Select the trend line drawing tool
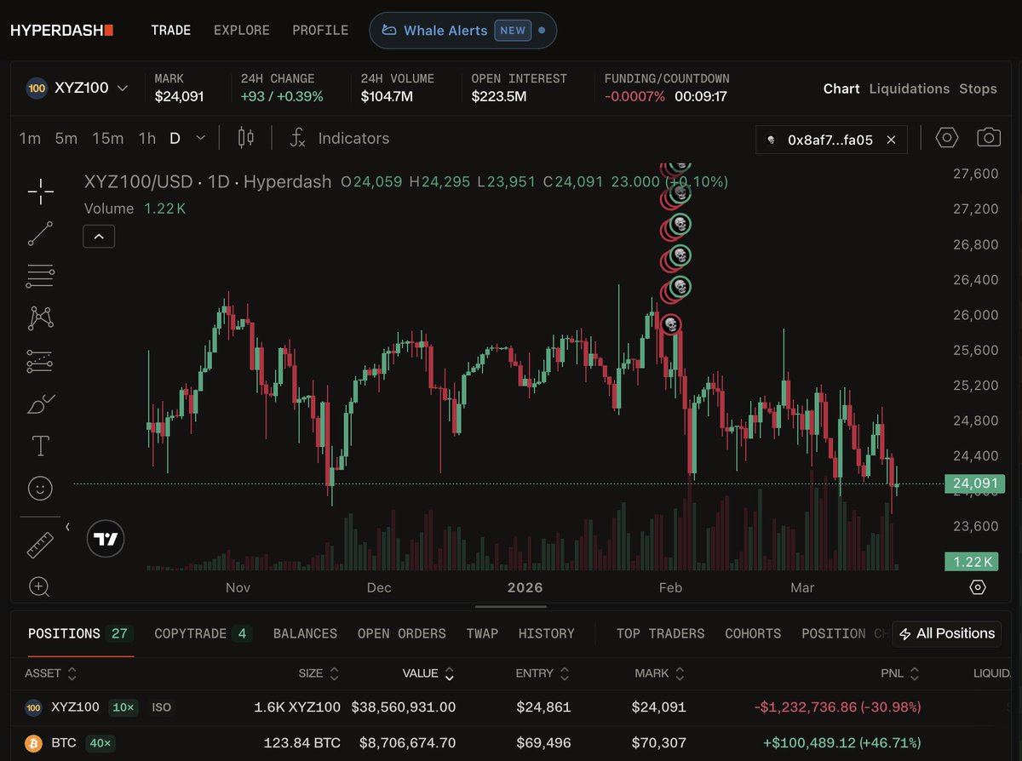Screen dimensions: 1022x761 pos(40,233)
